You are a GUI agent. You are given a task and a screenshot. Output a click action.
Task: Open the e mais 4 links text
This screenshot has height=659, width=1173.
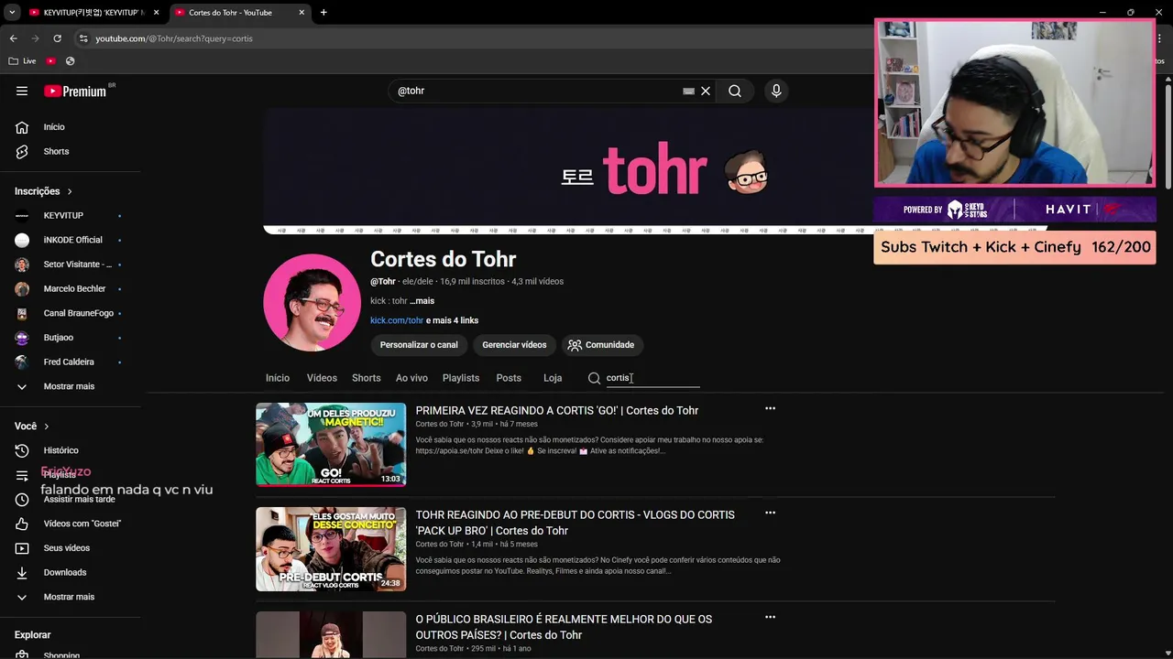point(452,320)
